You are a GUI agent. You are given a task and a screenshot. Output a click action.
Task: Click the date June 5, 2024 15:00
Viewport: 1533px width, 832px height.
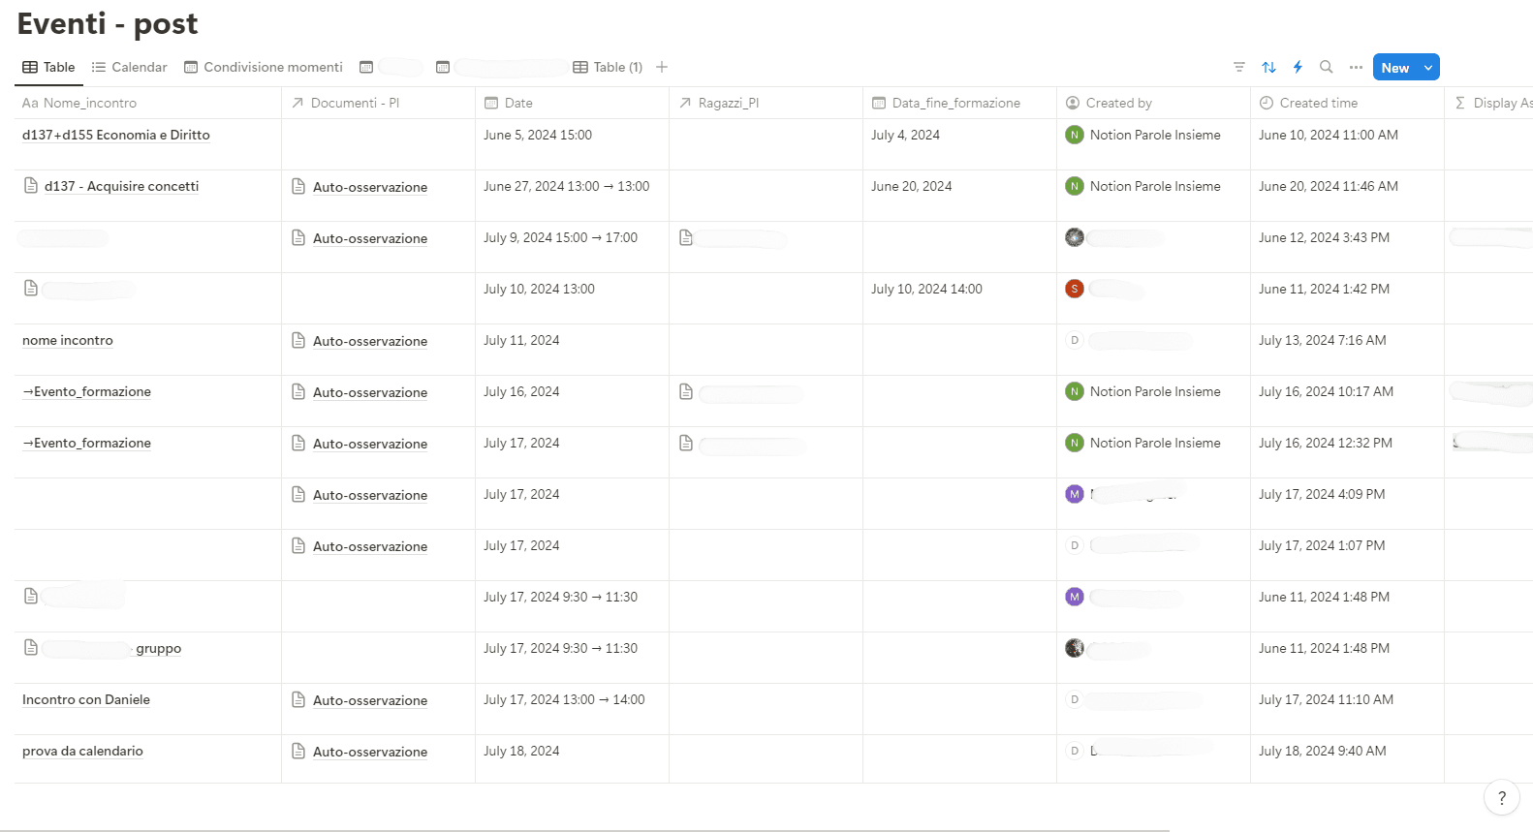(538, 135)
